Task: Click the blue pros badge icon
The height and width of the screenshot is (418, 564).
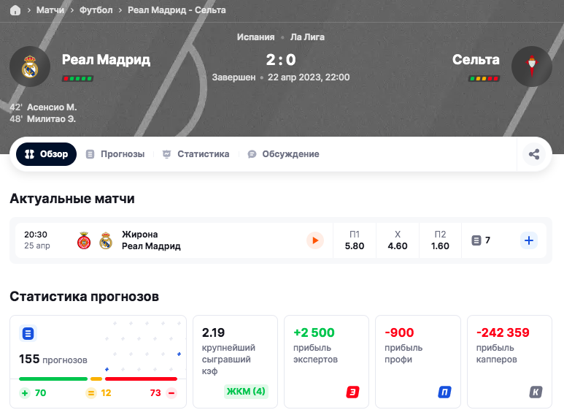Action: (444, 392)
